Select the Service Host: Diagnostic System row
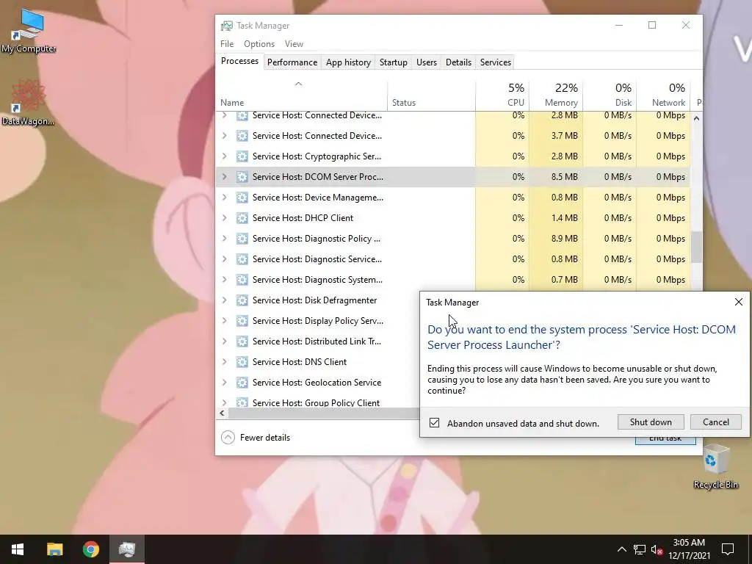752x564 pixels. [x=452, y=280]
